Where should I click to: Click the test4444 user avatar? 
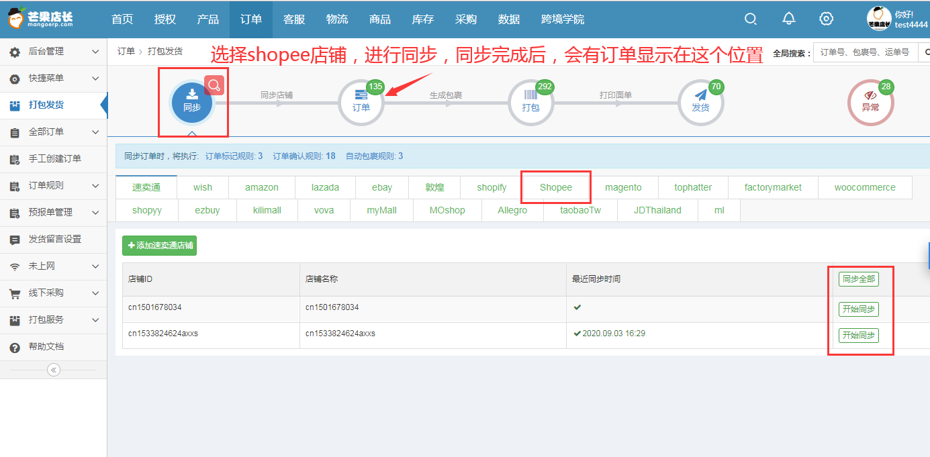879,19
